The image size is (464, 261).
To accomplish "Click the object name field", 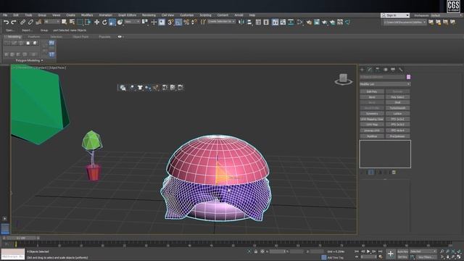I will point(382,77).
